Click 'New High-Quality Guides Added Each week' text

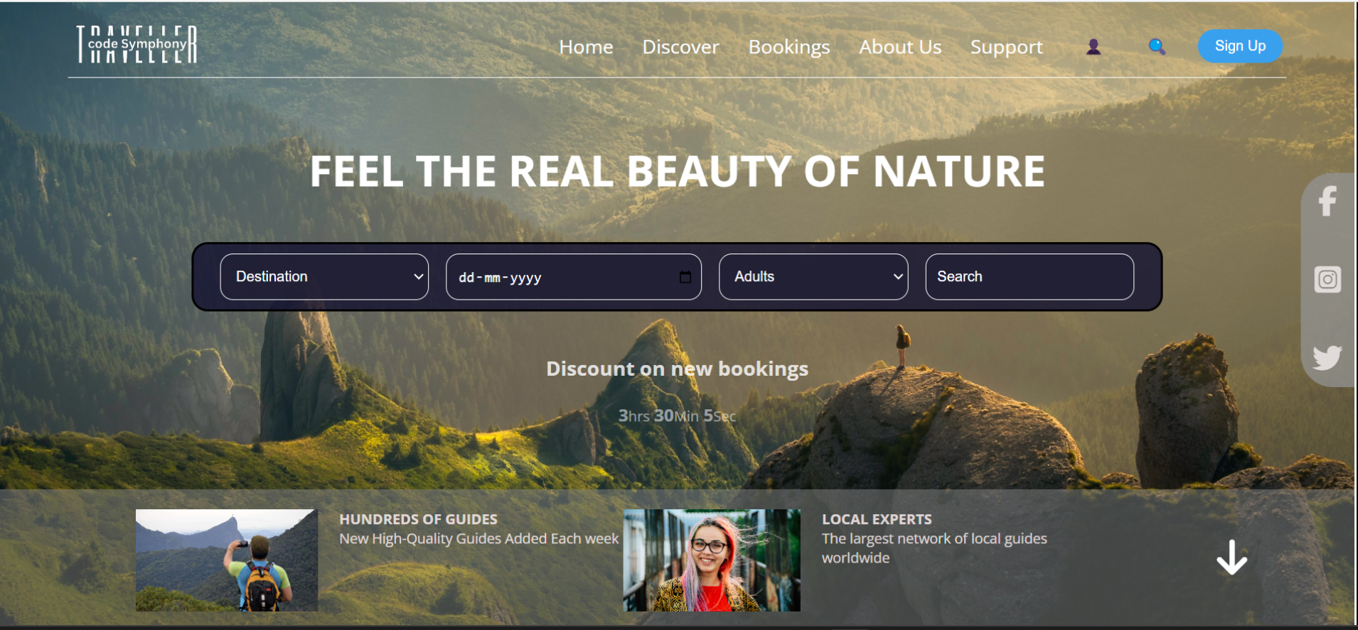(x=478, y=539)
